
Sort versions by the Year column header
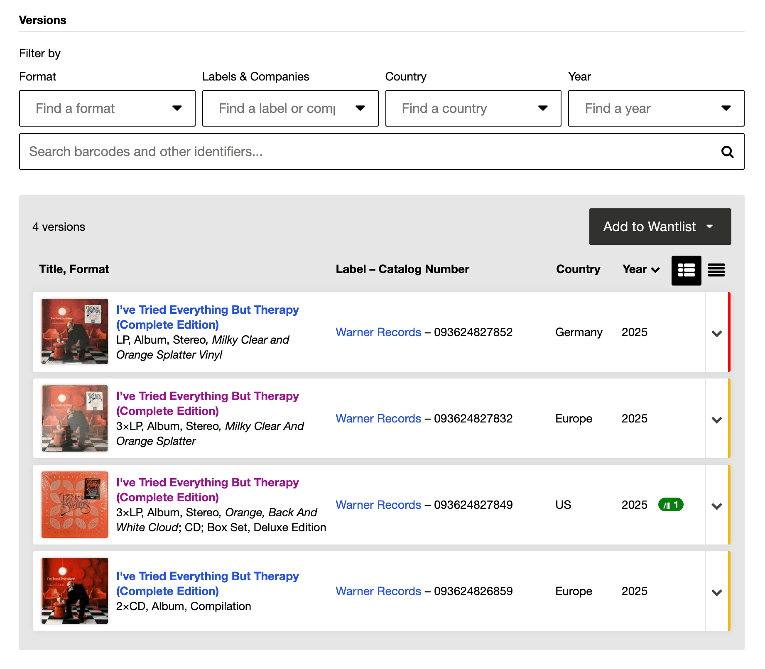tap(641, 269)
